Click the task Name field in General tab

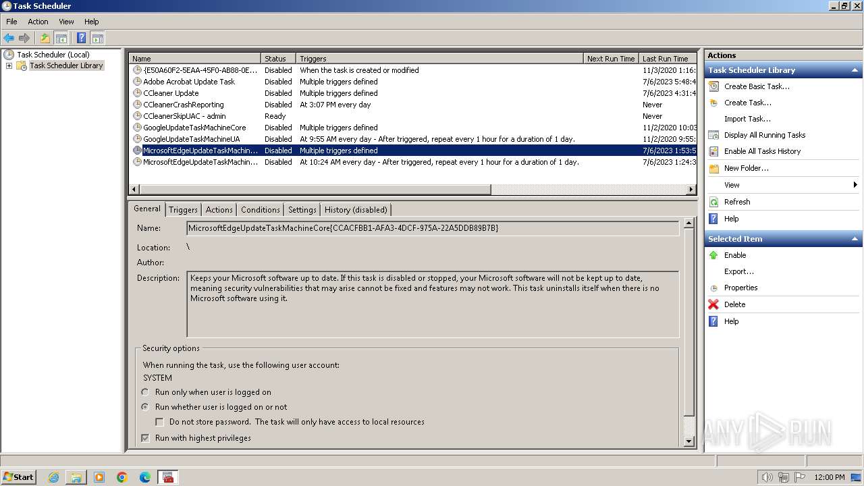[x=433, y=228]
